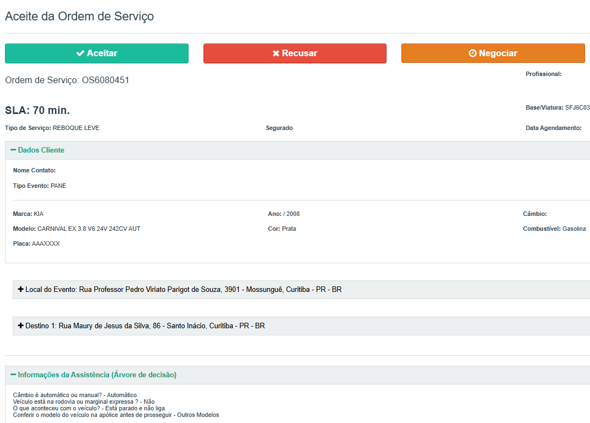Click the clock icon on Negociar
The height and width of the screenshot is (423, 590).
pos(472,53)
